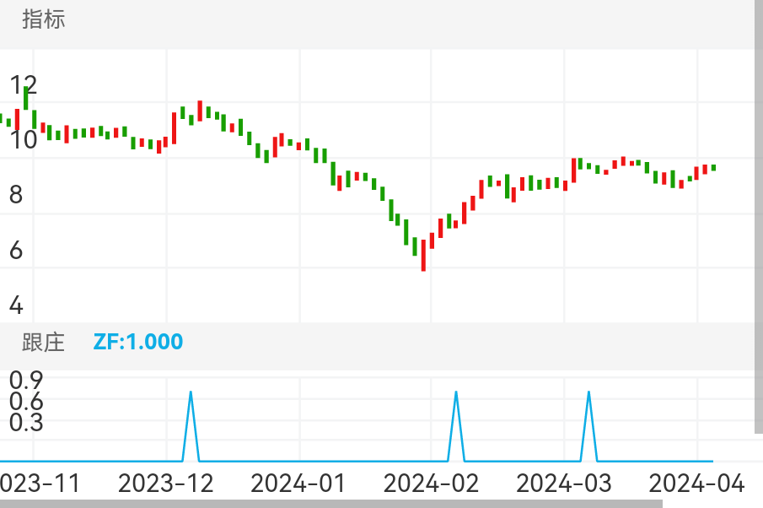Image resolution: width=763 pixels, height=508 pixels.
Task: Select the 2024-04 date axis label
Action: coord(696,484)
